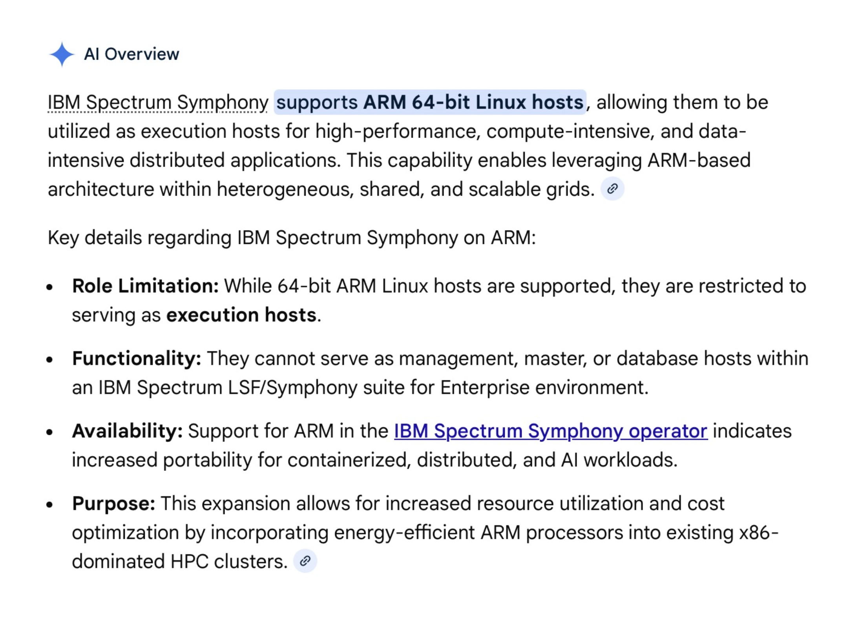This screenshot has height=643, width=849.
Task: Click the "Key details regarding IBM Spectrum Symphony on ARM:" line
Action: pos(291,238)
